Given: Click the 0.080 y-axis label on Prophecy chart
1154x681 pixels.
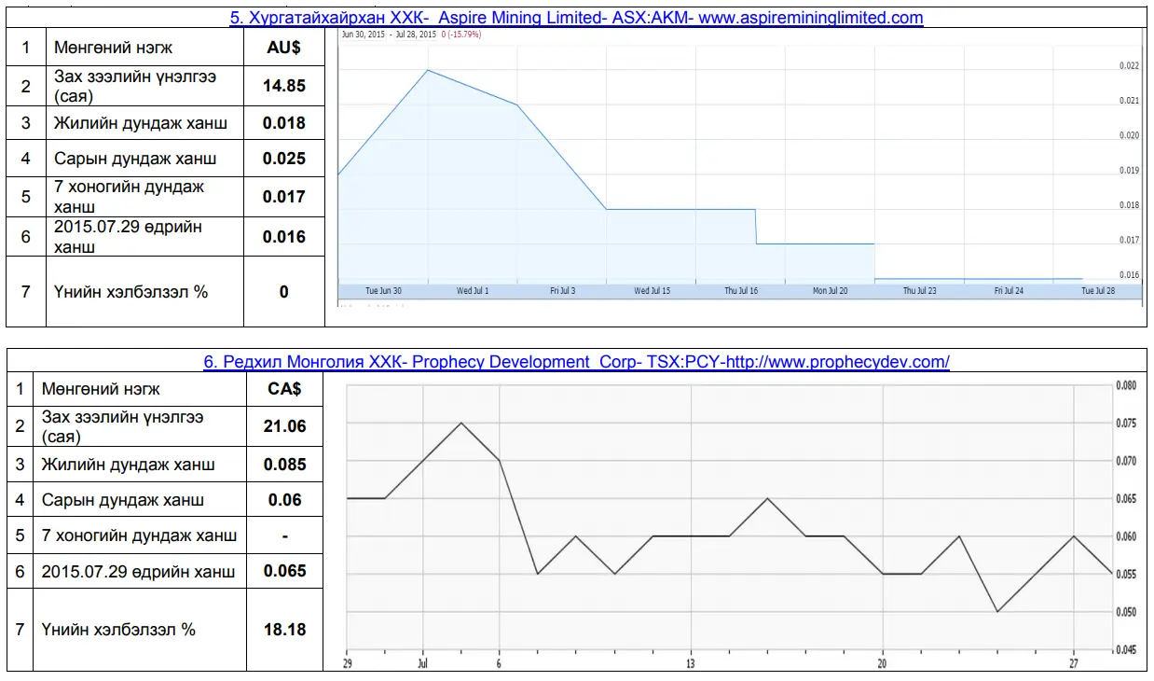Looking at the screenshot, I should [x=1126, y=385].
